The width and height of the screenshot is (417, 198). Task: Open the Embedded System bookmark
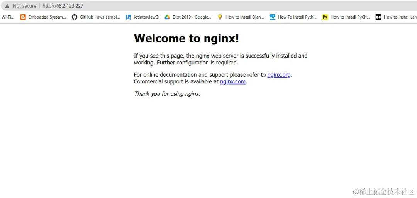(x=47, y=17)
